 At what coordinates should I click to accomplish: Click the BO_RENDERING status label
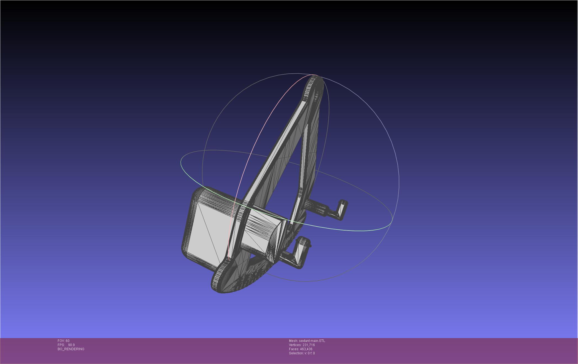(71, 349)
